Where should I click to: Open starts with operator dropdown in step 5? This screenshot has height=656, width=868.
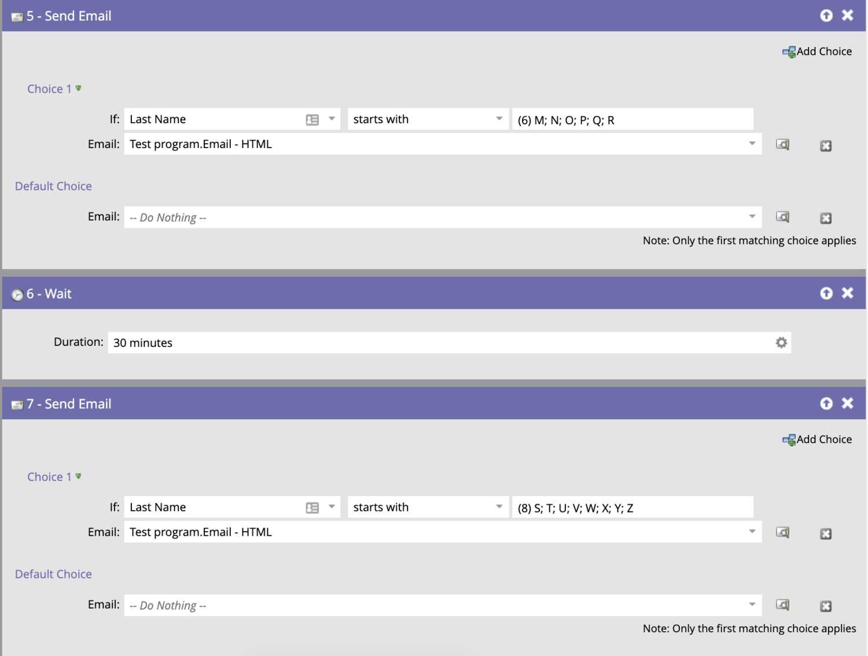pos(499,119)
